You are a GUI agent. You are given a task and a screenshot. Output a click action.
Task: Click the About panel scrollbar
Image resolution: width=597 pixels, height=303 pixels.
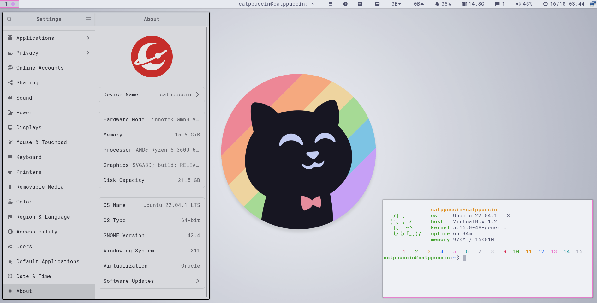tap(207, 162)
